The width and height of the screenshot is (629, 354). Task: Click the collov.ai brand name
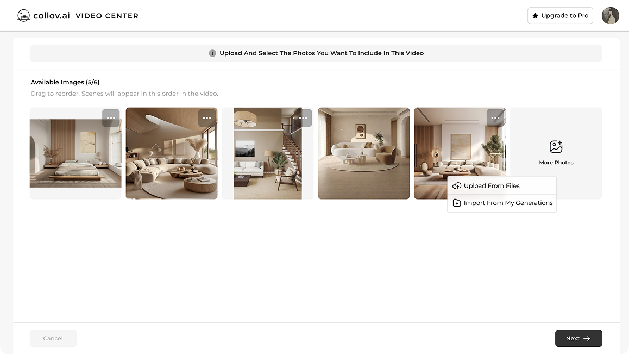pyautogui.click(x=52, y=16)
